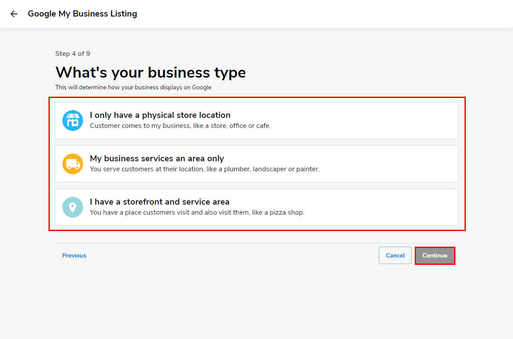Screen dimensions: 513x339
Task: Click 'You have a place customers visit' description
Action: (x=197, y=212)
